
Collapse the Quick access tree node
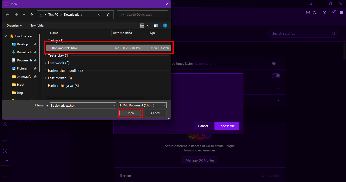point(6,36)
